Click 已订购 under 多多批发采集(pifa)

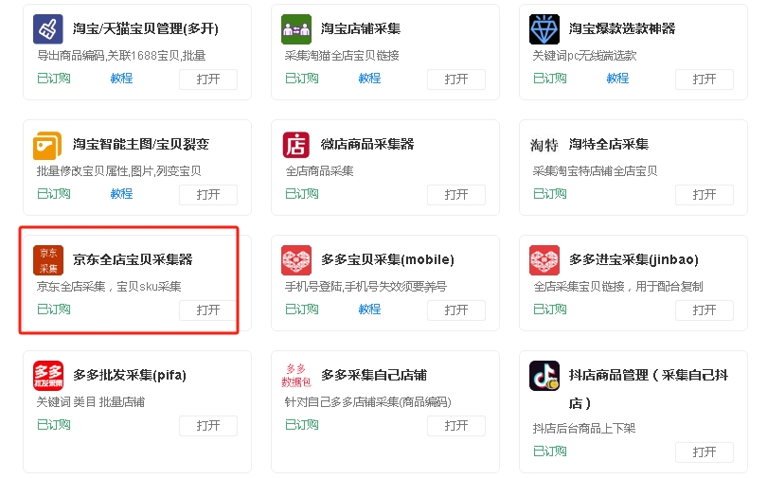tap(54, 425)
